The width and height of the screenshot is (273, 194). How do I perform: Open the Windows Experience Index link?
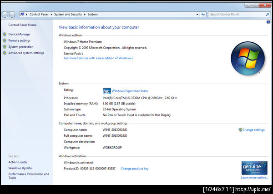(x=130, y=91)
